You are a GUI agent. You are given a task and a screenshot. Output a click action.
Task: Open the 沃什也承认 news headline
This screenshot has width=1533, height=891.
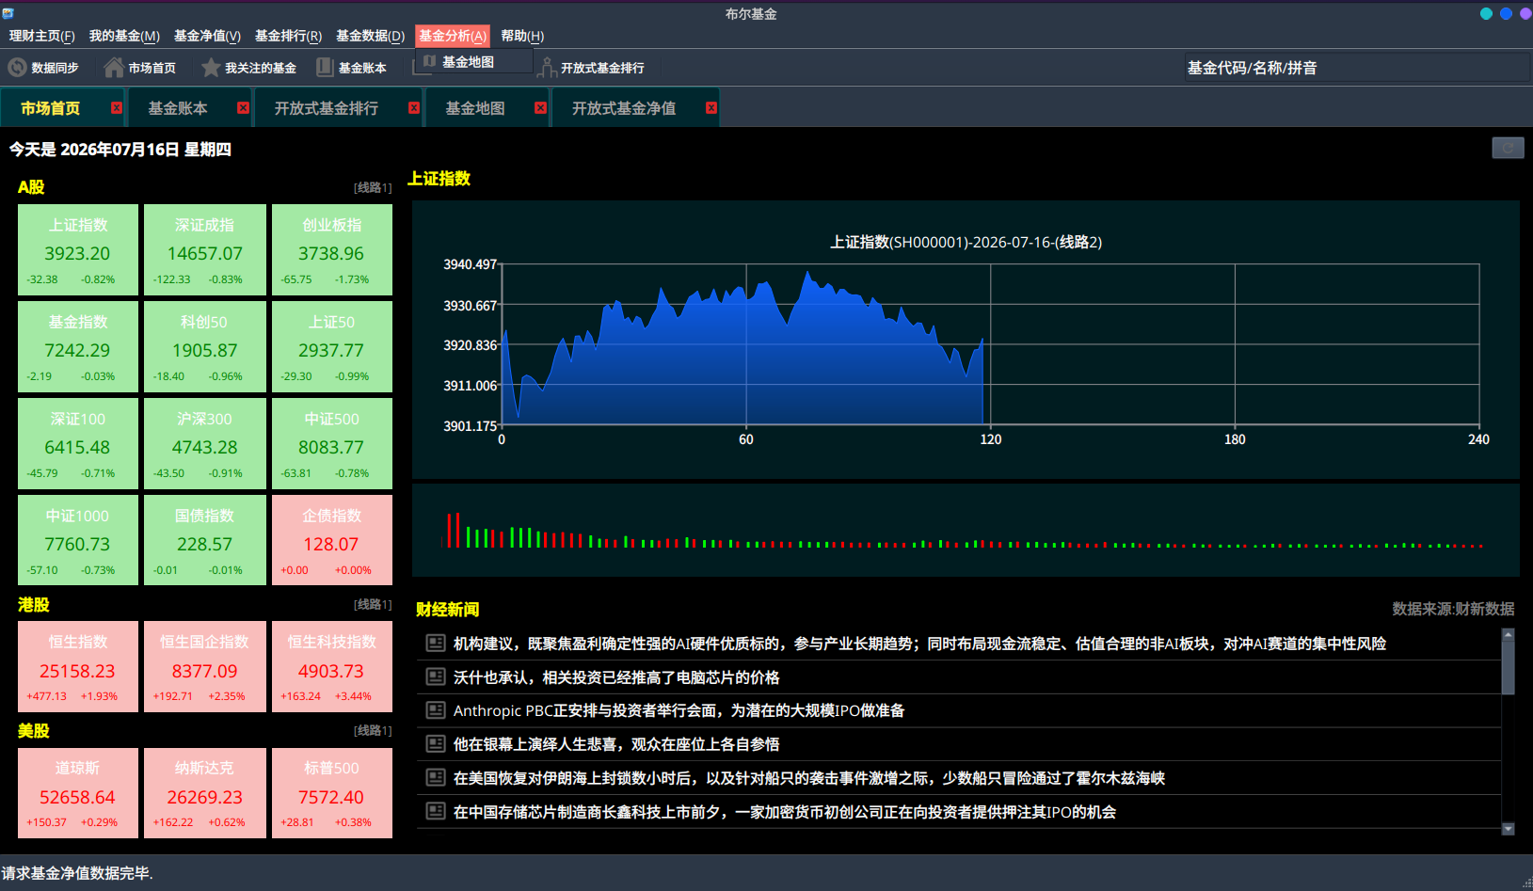pyautogui.click(x=616, y=677)
